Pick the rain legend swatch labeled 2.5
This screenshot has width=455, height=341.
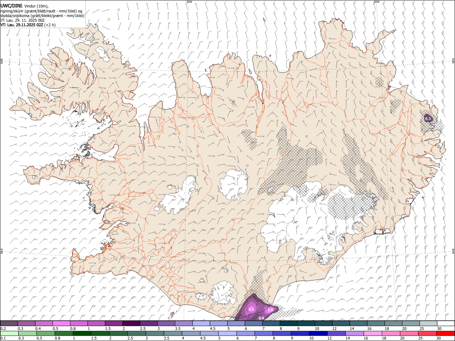(136, 333)
